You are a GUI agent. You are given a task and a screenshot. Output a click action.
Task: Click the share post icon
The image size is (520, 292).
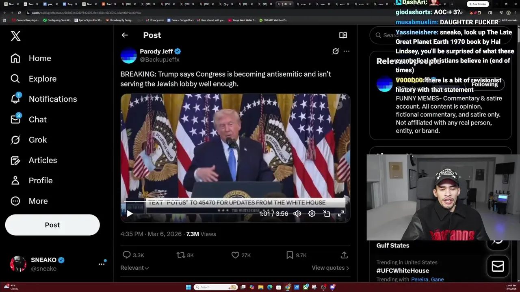(x=344, y=255)
